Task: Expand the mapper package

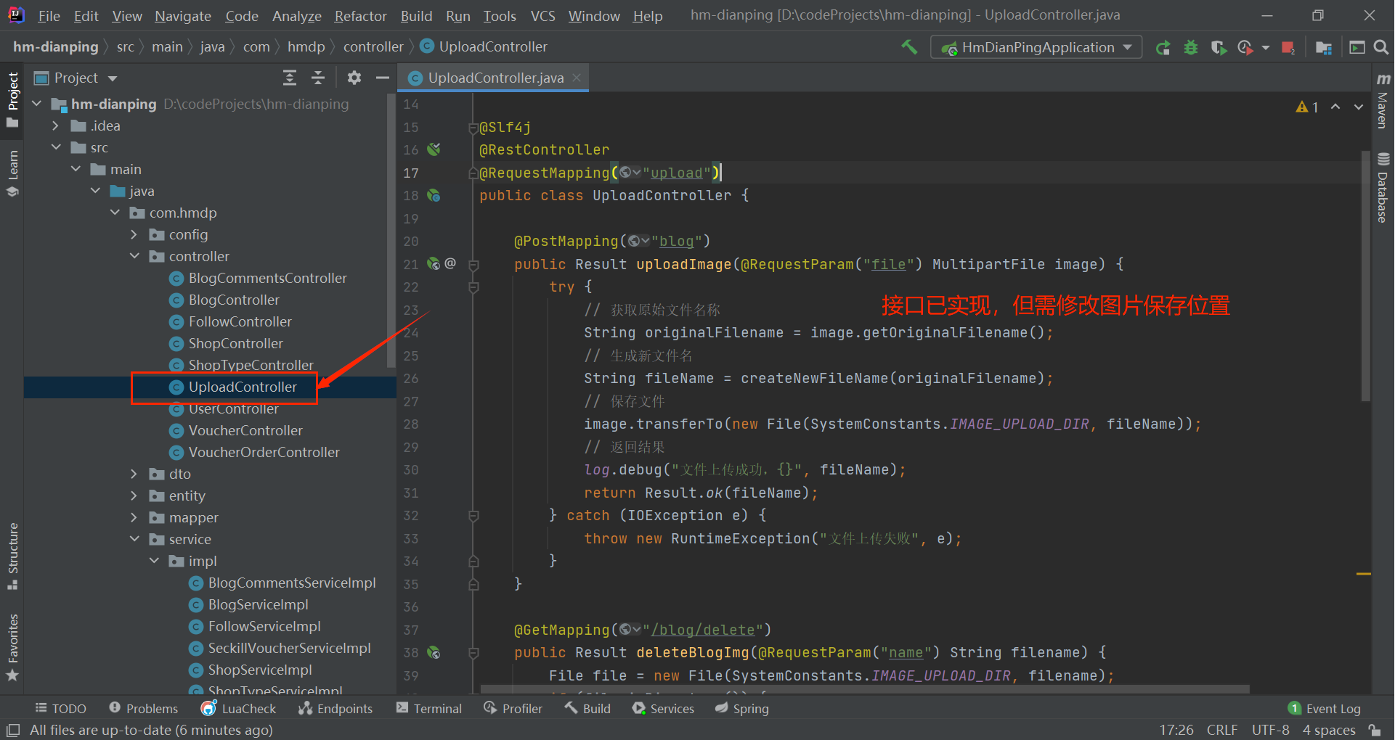Action: click(134, 517)
